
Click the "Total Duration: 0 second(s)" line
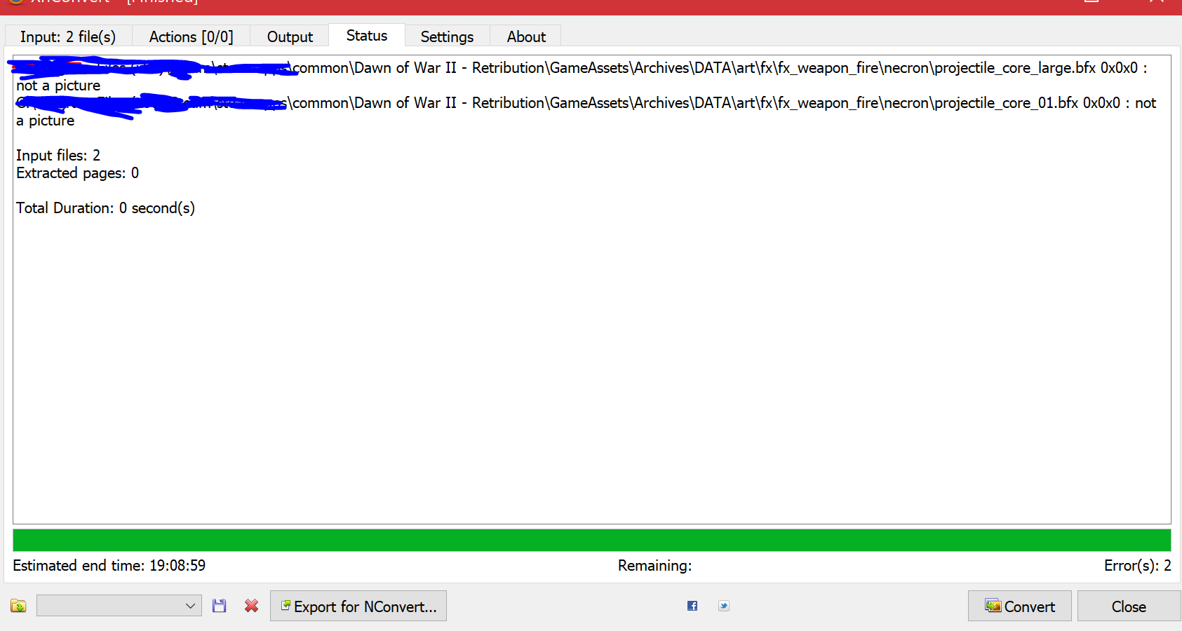coord(105,208)
